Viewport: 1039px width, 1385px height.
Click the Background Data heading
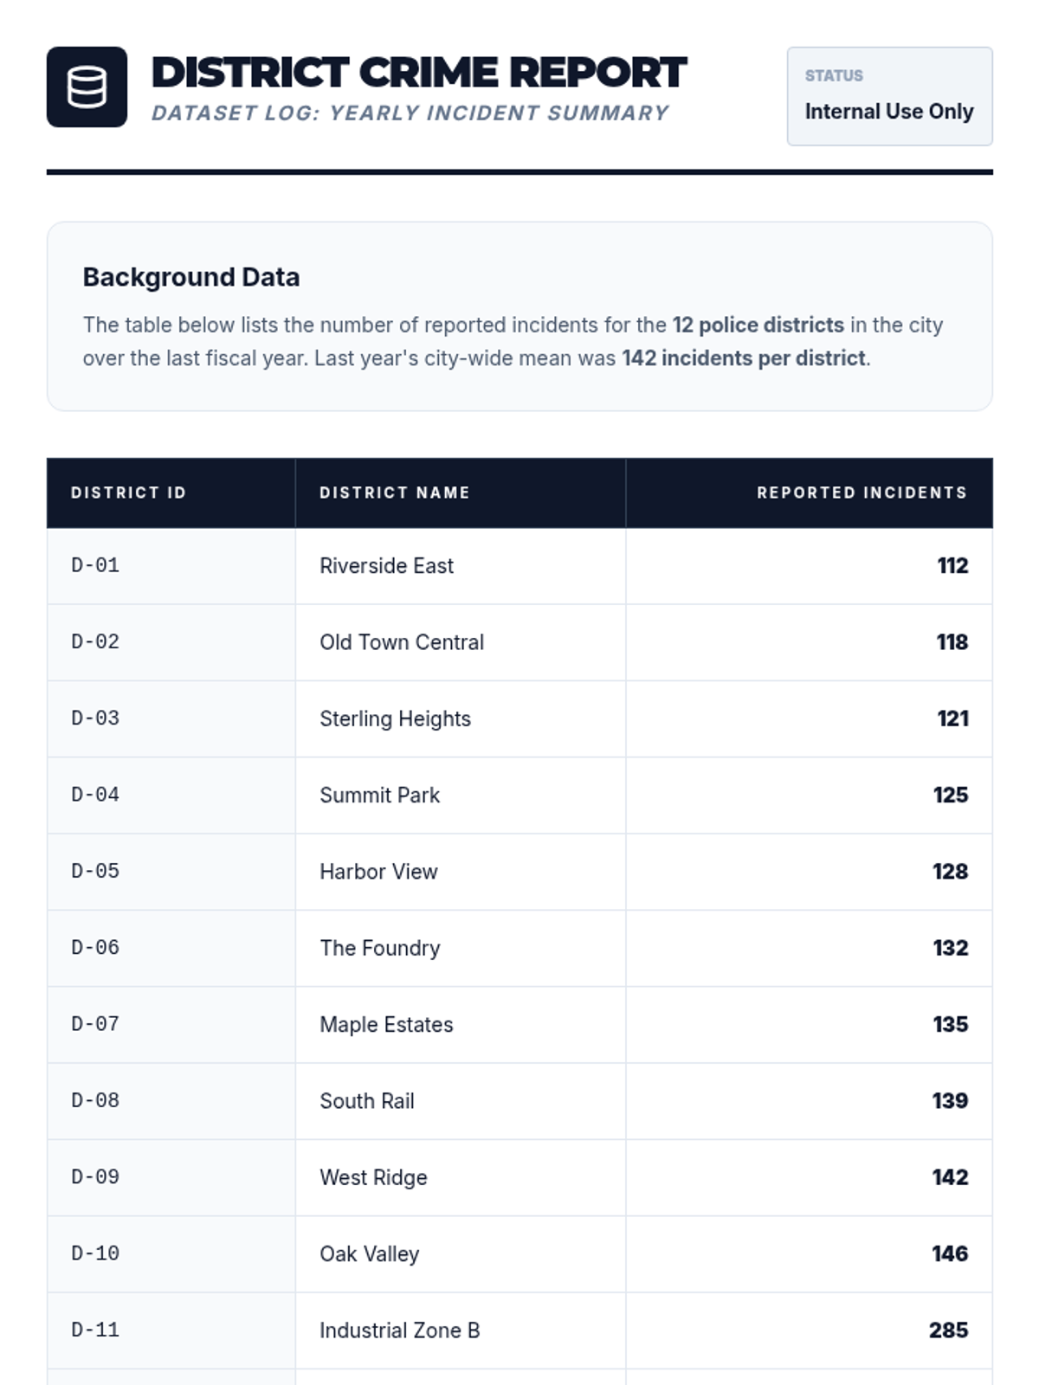click(x=191, y=277)
